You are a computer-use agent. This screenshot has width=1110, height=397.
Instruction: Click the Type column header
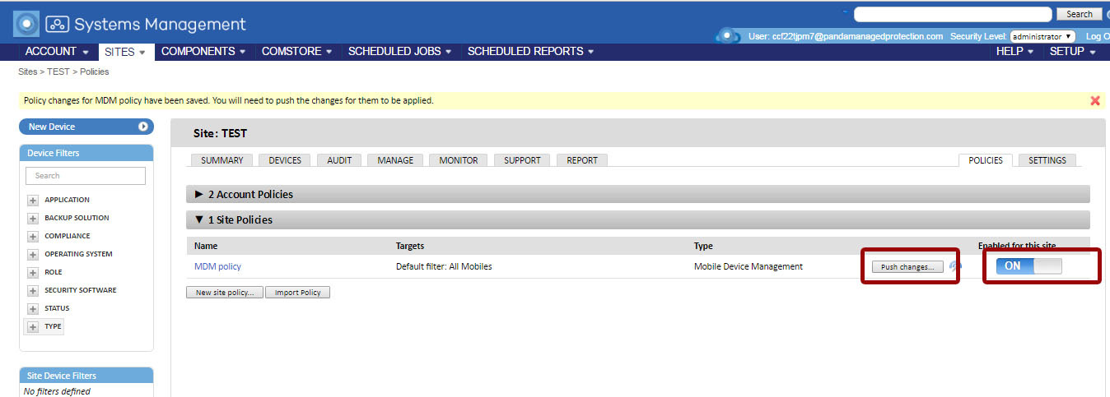point(703,246)
